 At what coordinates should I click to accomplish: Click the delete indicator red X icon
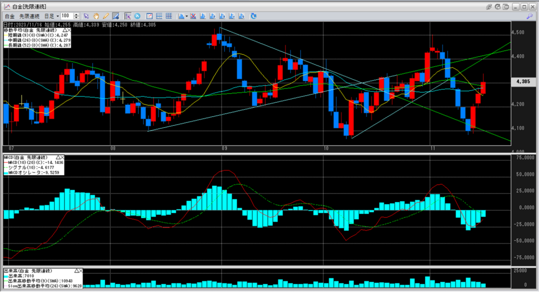193,16
